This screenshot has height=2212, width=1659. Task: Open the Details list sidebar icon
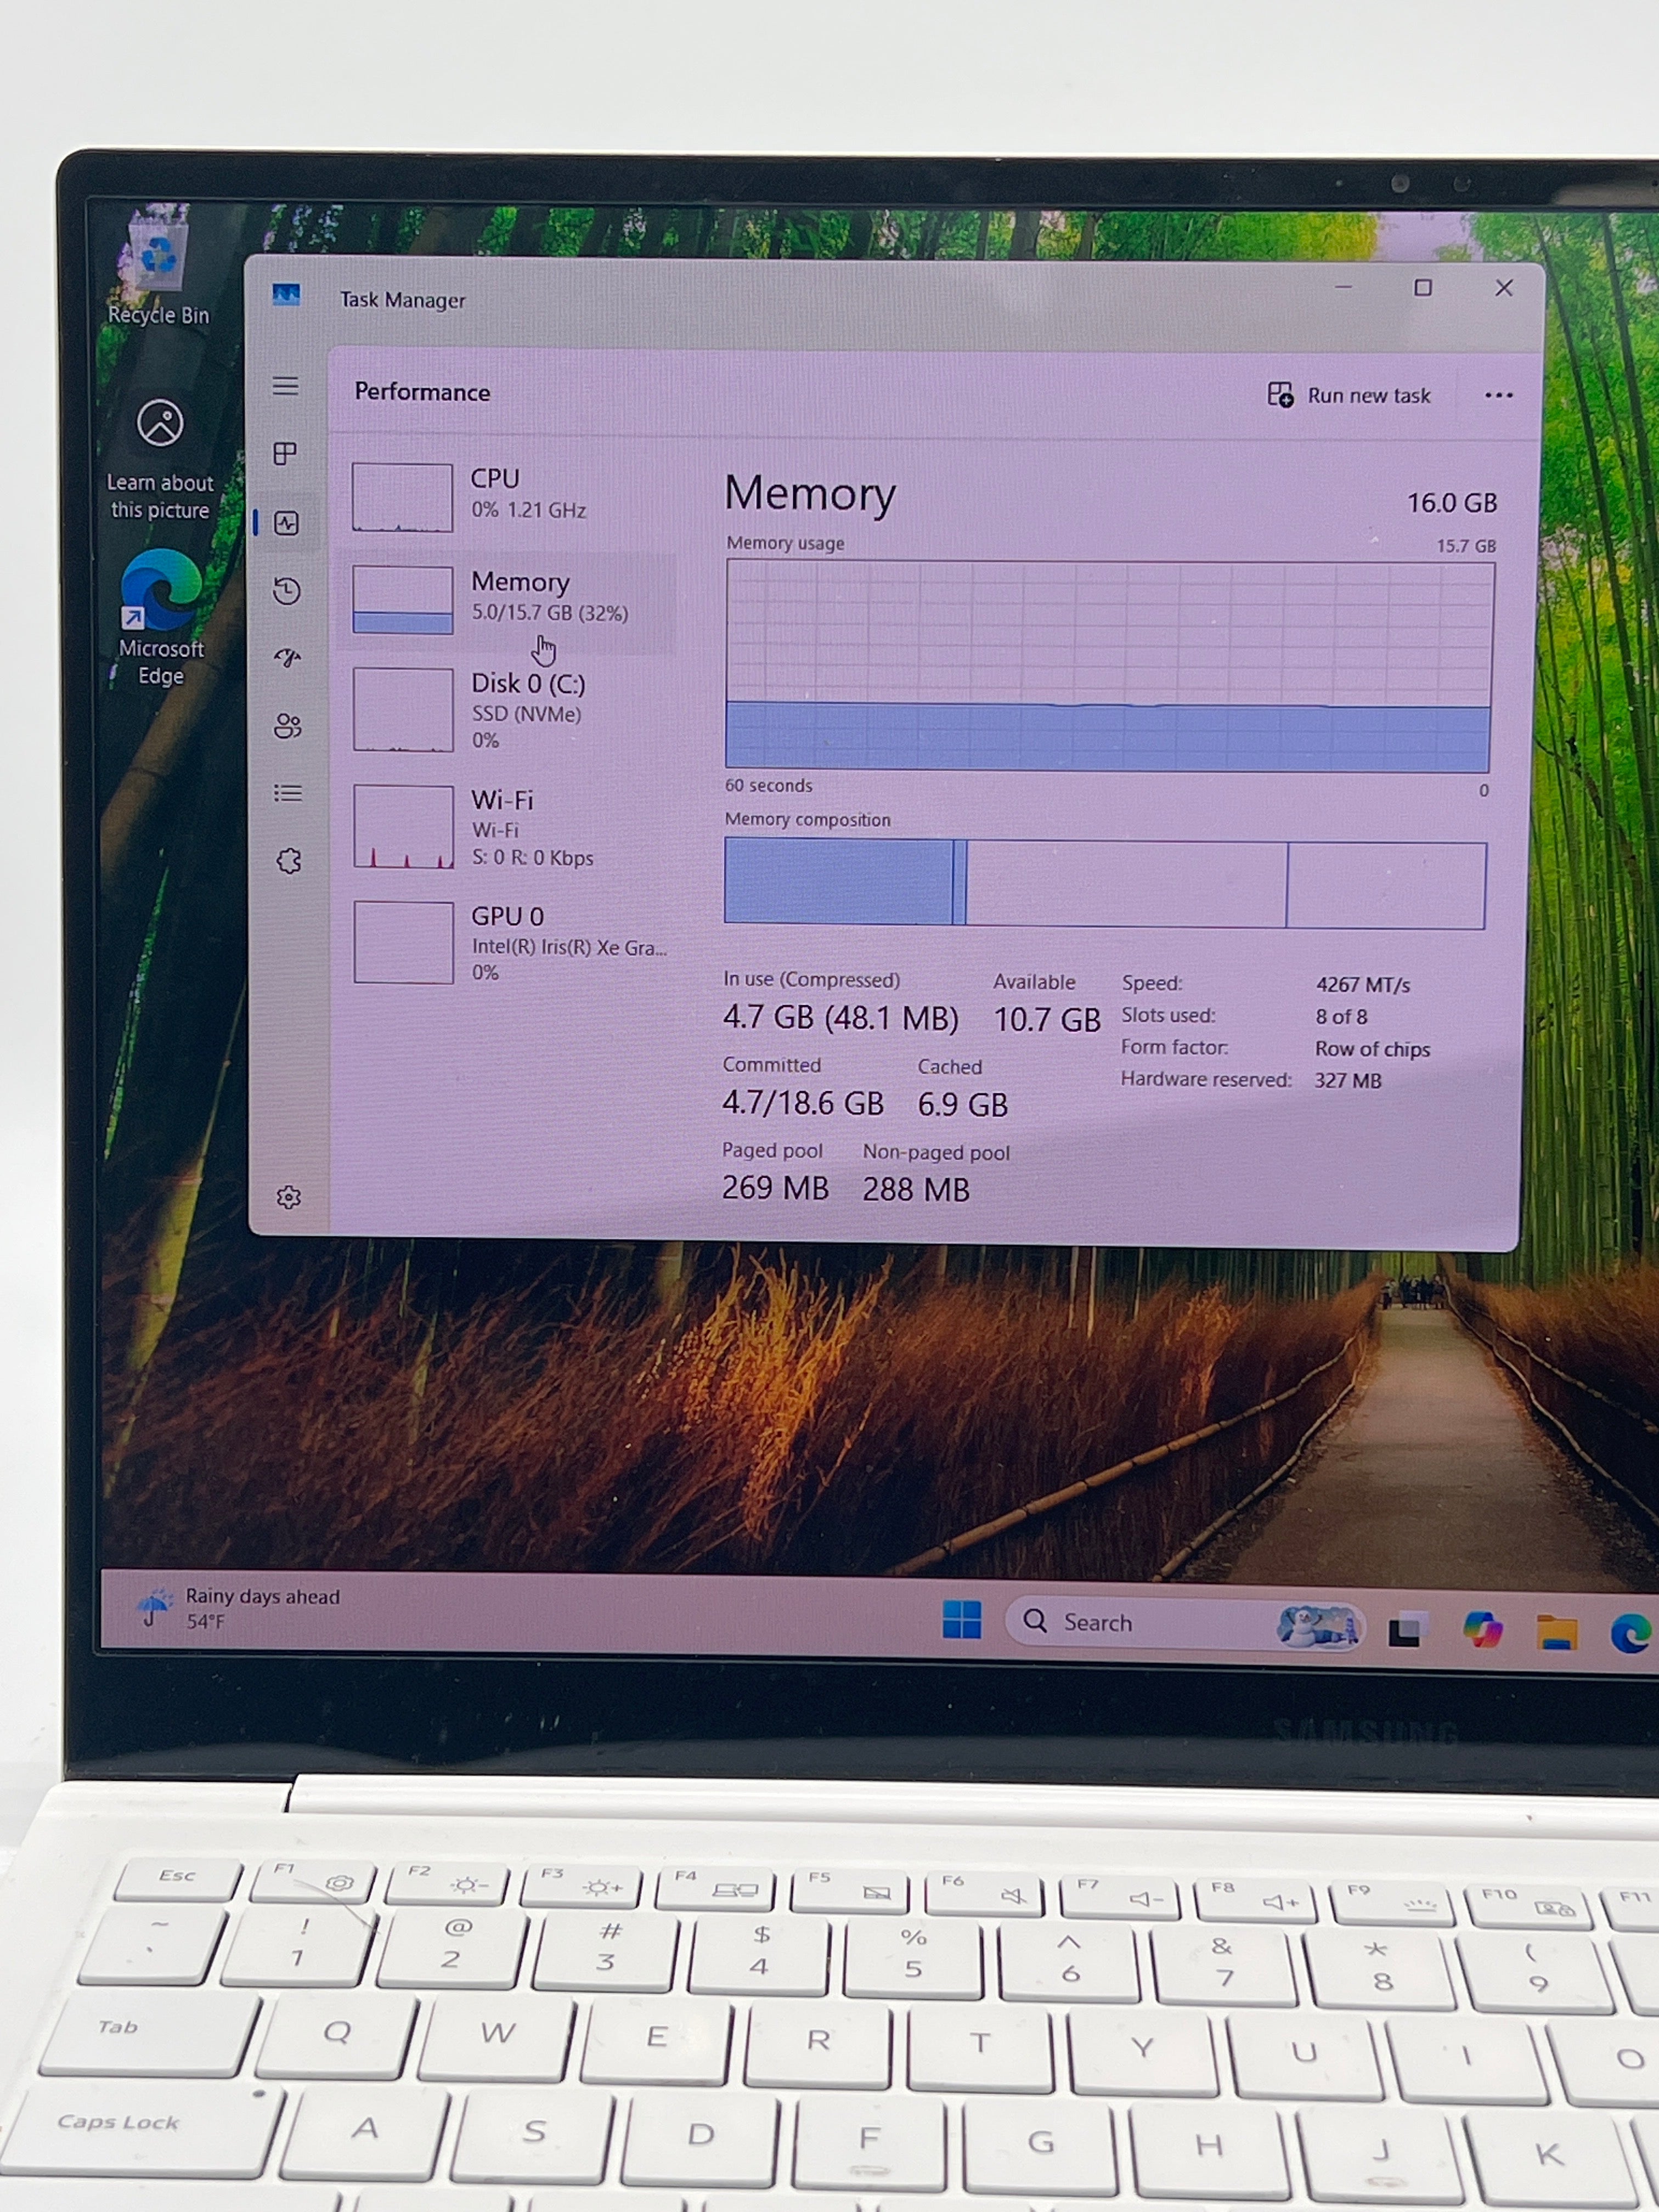[x=288, y=793]
